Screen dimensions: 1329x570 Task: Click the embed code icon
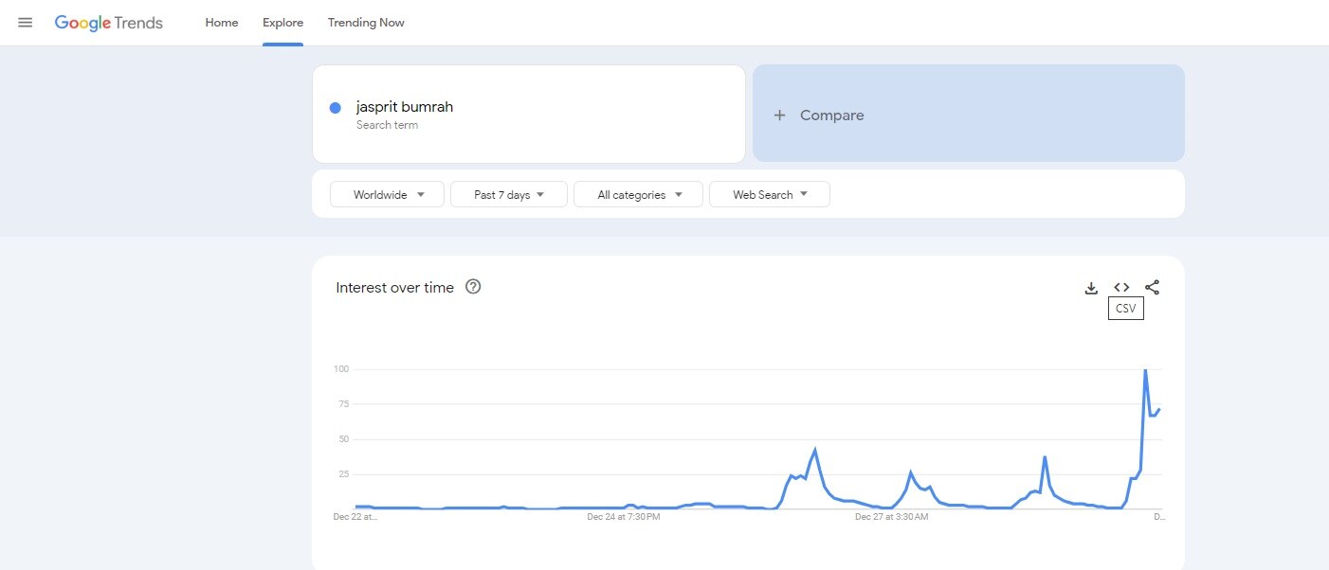1121,287
